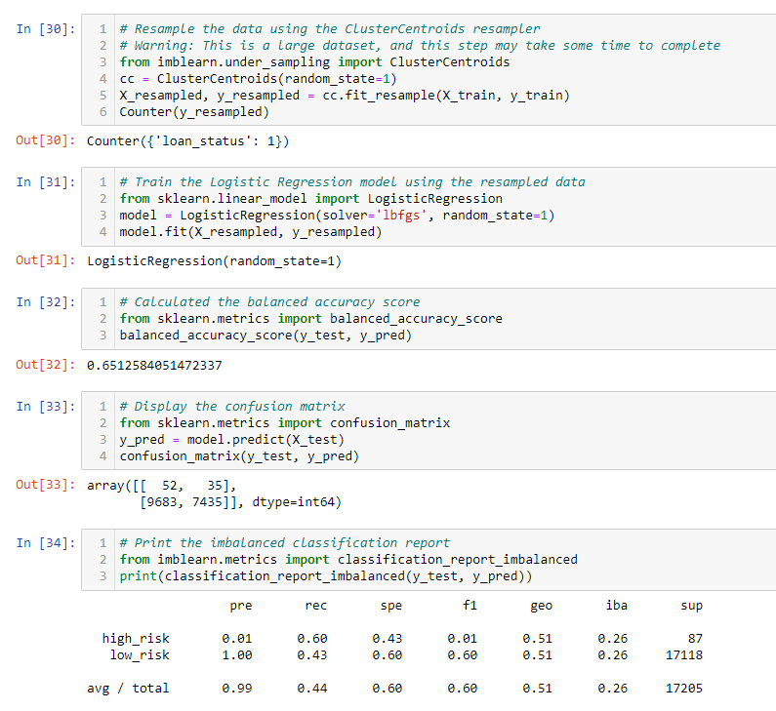The image size is (776, 711).
Task: Click the avg / total recall 0.44
Action: [x=312, y=689]
